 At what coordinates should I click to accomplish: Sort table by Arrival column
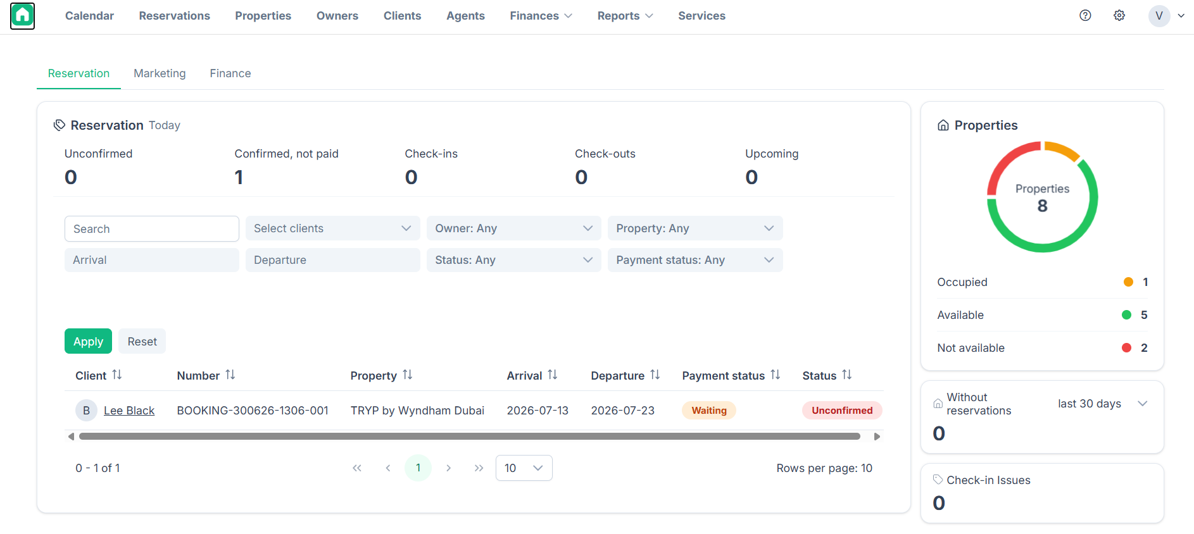553,375
